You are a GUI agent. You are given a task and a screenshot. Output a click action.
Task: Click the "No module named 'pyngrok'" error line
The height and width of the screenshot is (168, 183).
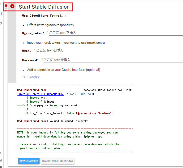point(53,121)
